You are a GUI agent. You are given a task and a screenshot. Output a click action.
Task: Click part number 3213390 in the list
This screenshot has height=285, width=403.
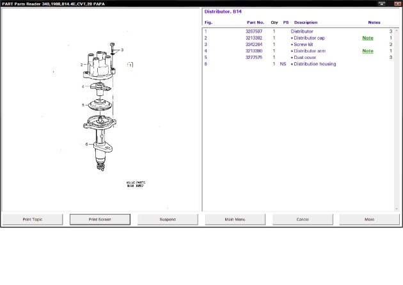point(255,51)
